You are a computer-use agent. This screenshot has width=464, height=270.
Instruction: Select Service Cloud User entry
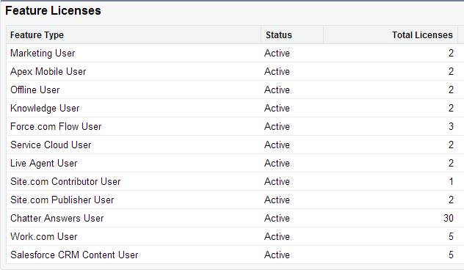click(51, 145)
